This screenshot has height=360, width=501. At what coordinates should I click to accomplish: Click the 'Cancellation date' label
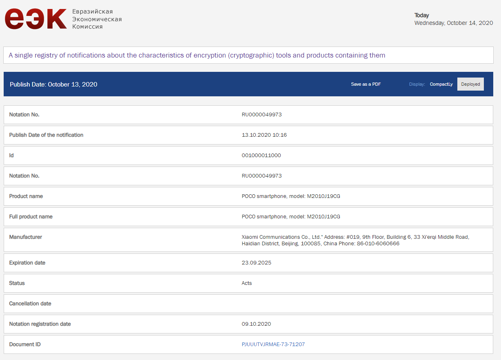pos(30,304)
